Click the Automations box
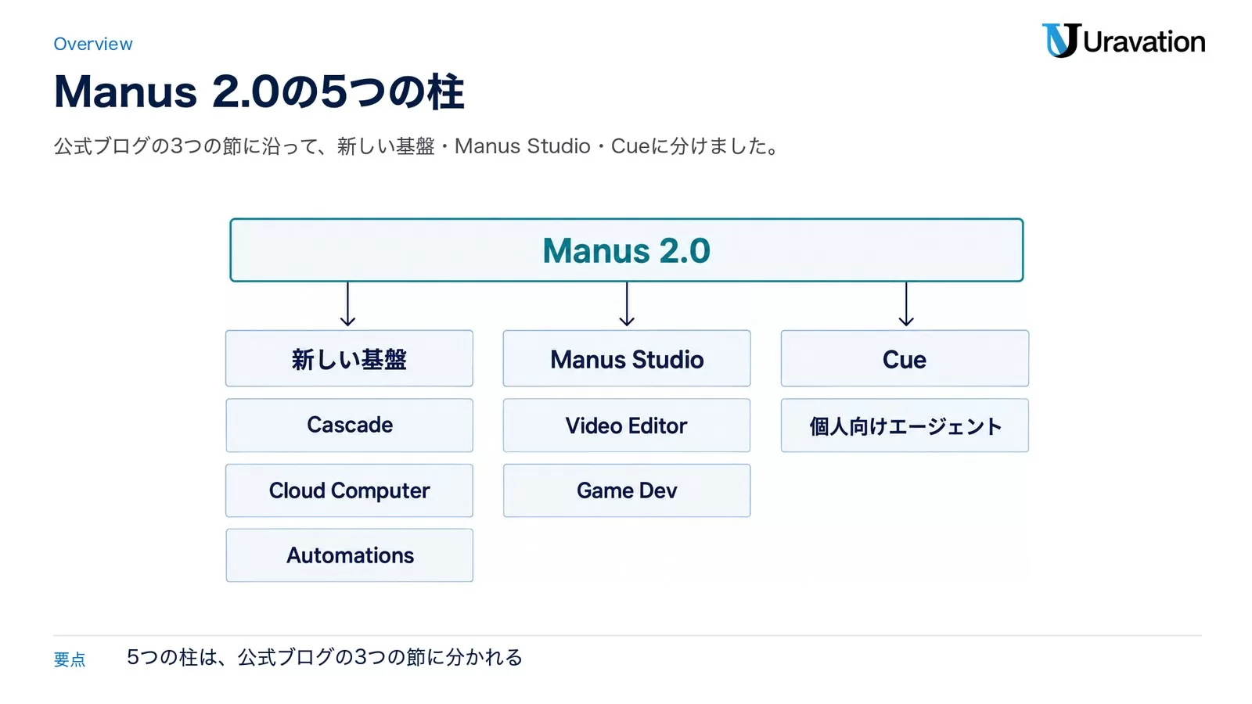Screen dimensions: 1252x704 (x=349, y=555)
